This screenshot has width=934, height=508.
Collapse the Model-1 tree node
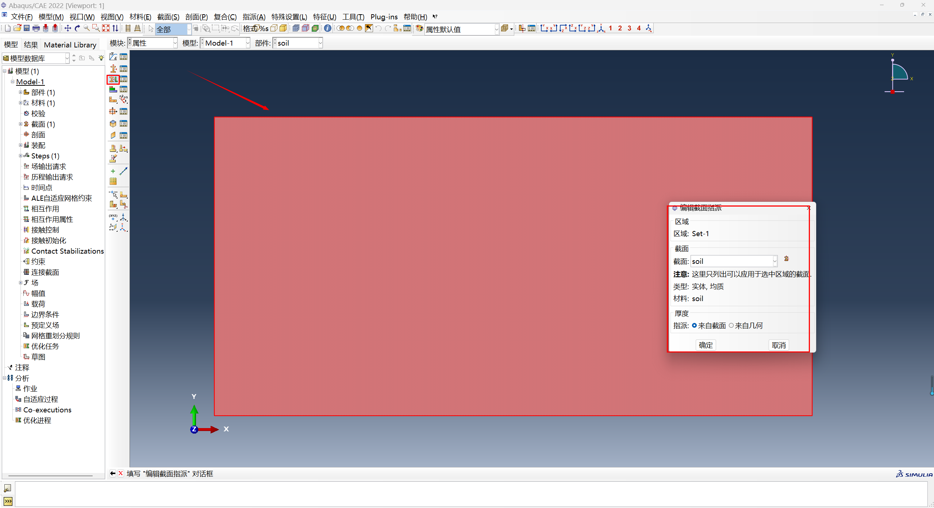(12, 82)
